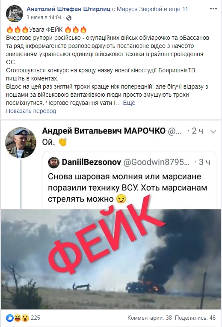
Task: Open the post timestamp 3 июня в 14:04
Action: 44,18
